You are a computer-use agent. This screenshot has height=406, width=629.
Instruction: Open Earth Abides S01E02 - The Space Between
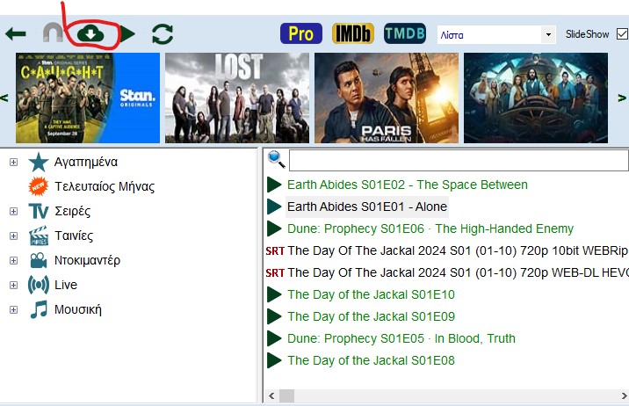(x=407, y=185)
